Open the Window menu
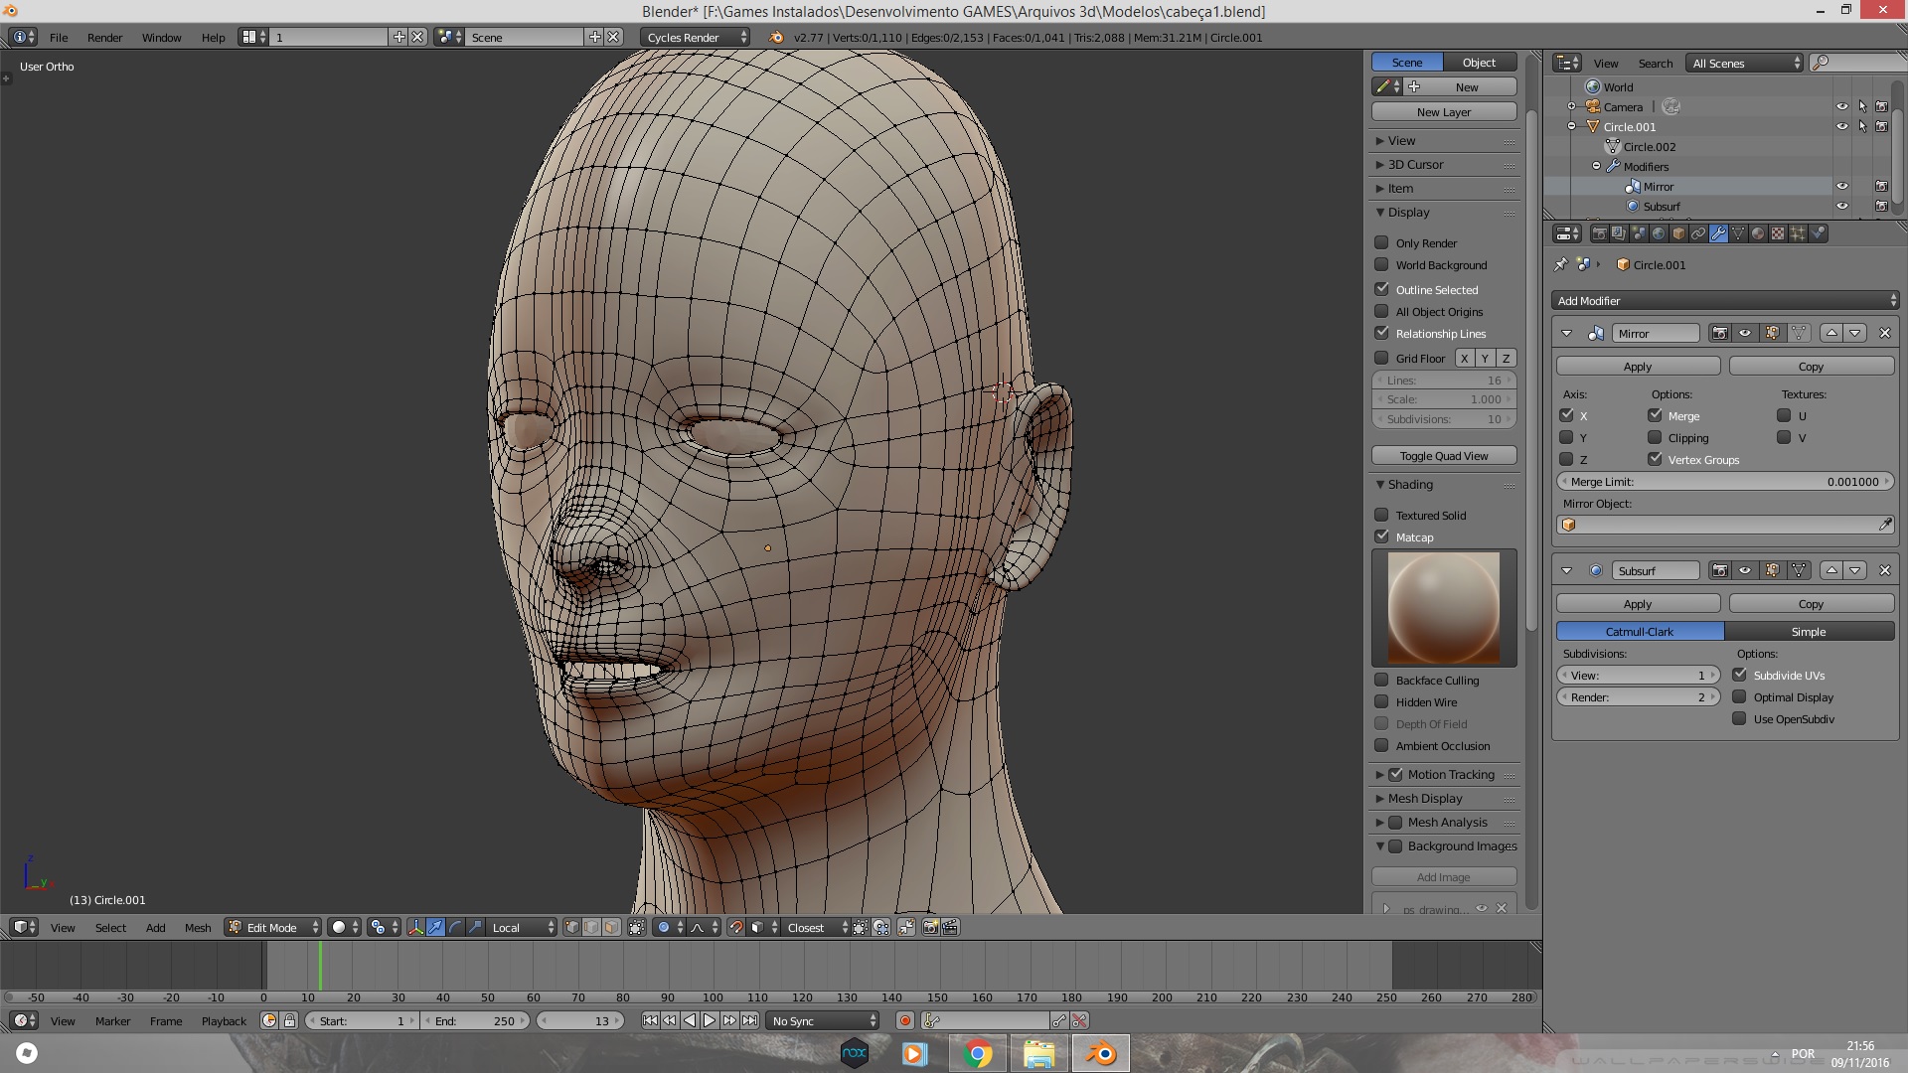 161,37
